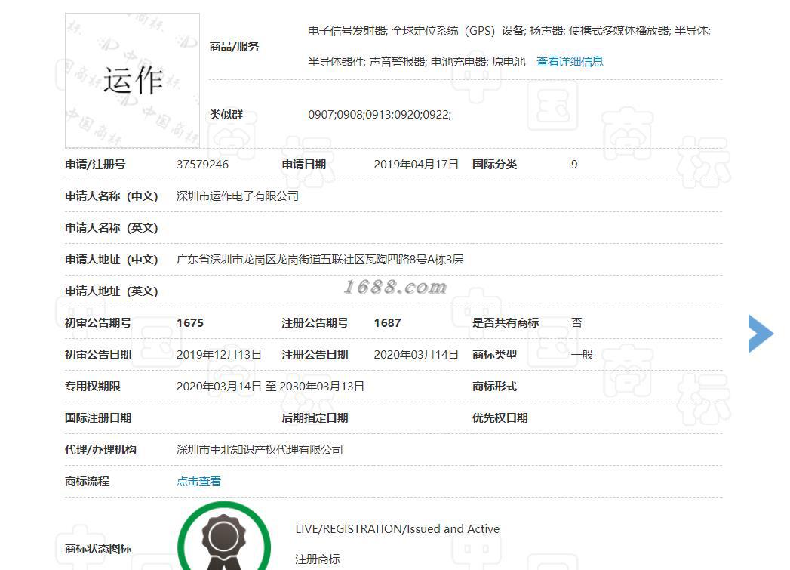Select registration number 37579246
The height and width of the screenshot is (570, 790).
202,165
